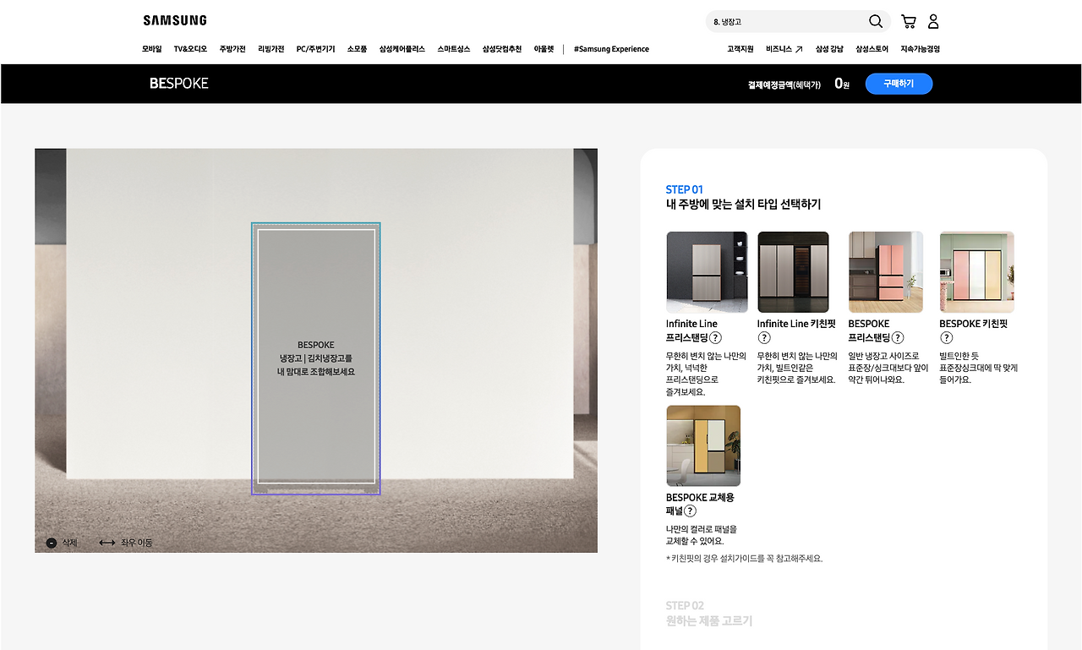The image size is (1082, 650).
Task: Show help for Infinite Line 키친핏
Action: [764, 338]
